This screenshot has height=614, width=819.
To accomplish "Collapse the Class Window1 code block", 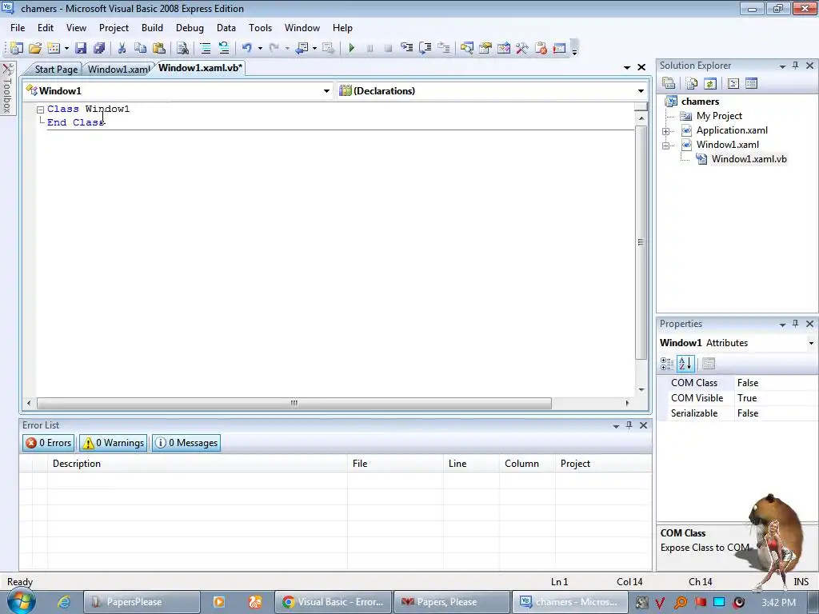I will pyautogui.click(x=40, y=110).
